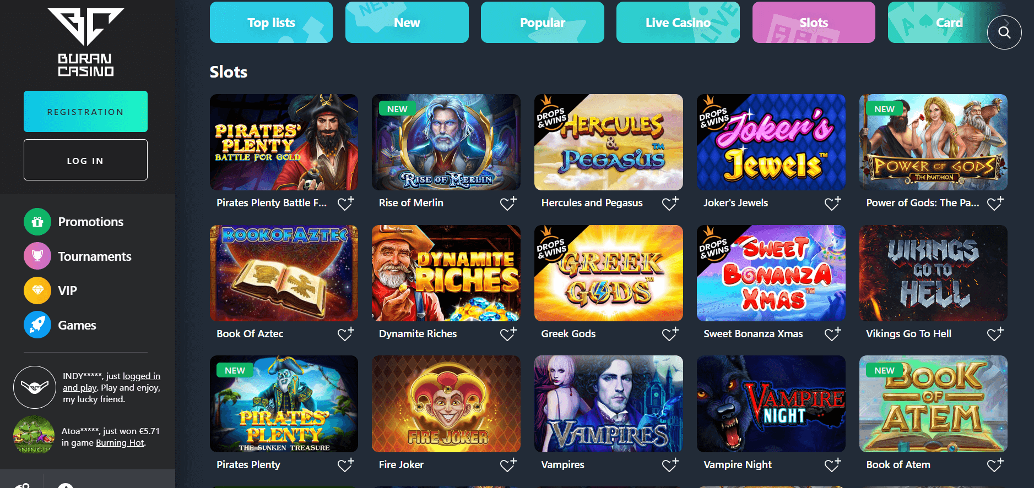Add Vikings Go To Hell to favorites

tap(995, 334)
